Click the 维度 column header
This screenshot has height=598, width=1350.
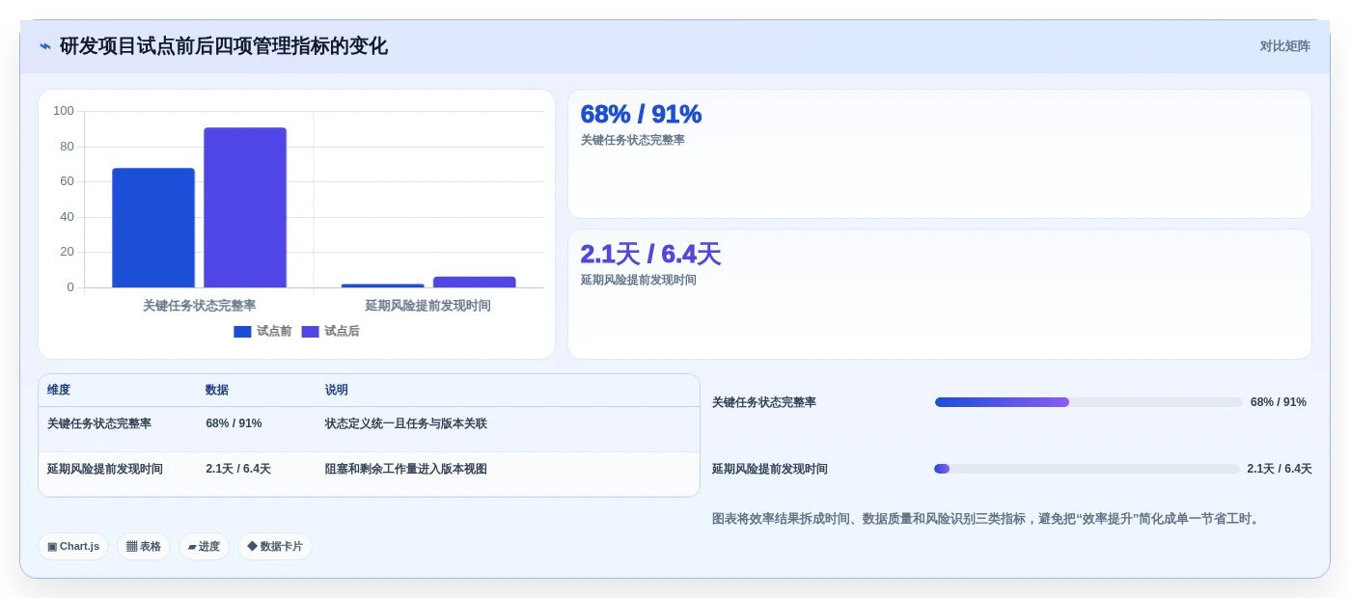[x=59, y=390]
